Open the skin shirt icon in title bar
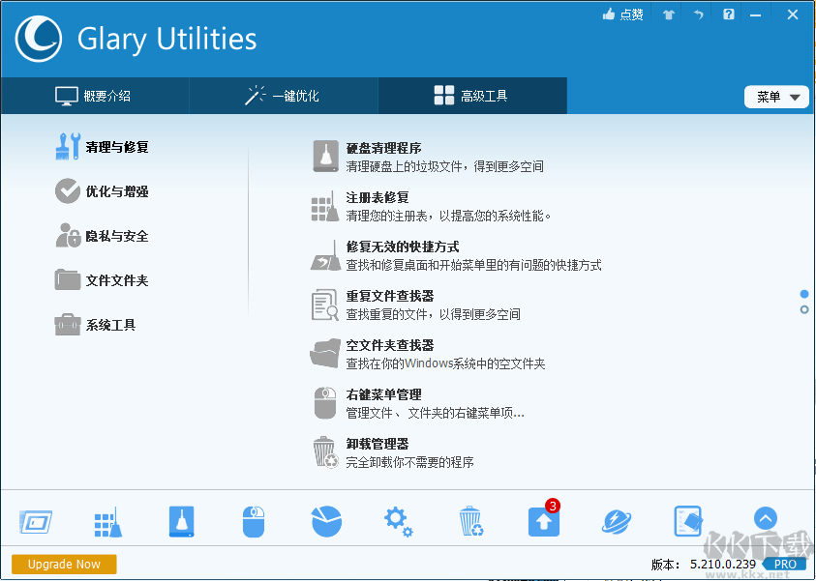 [x=669, y=15]
